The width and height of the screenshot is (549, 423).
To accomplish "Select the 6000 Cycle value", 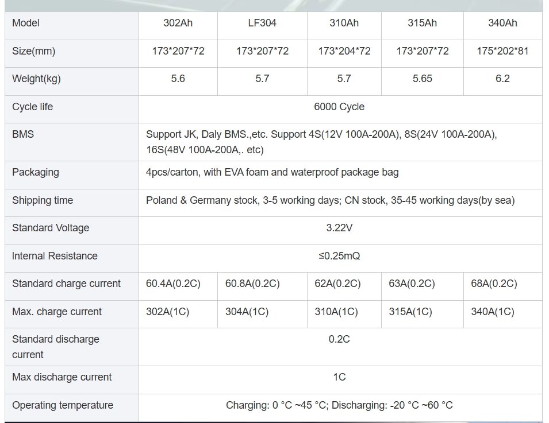I will [339, 107].
